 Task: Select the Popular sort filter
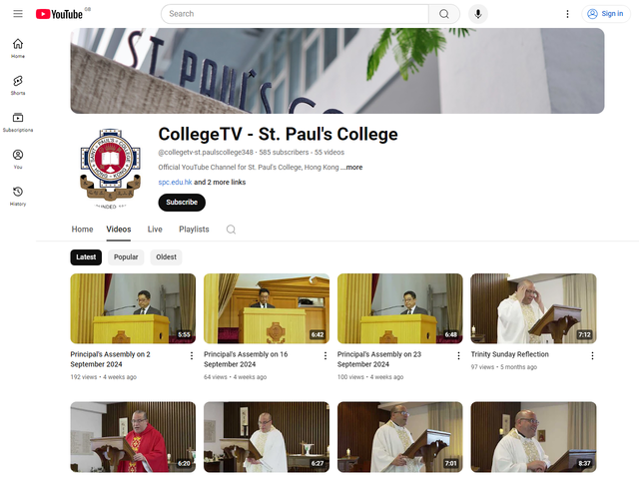(126, 256)
